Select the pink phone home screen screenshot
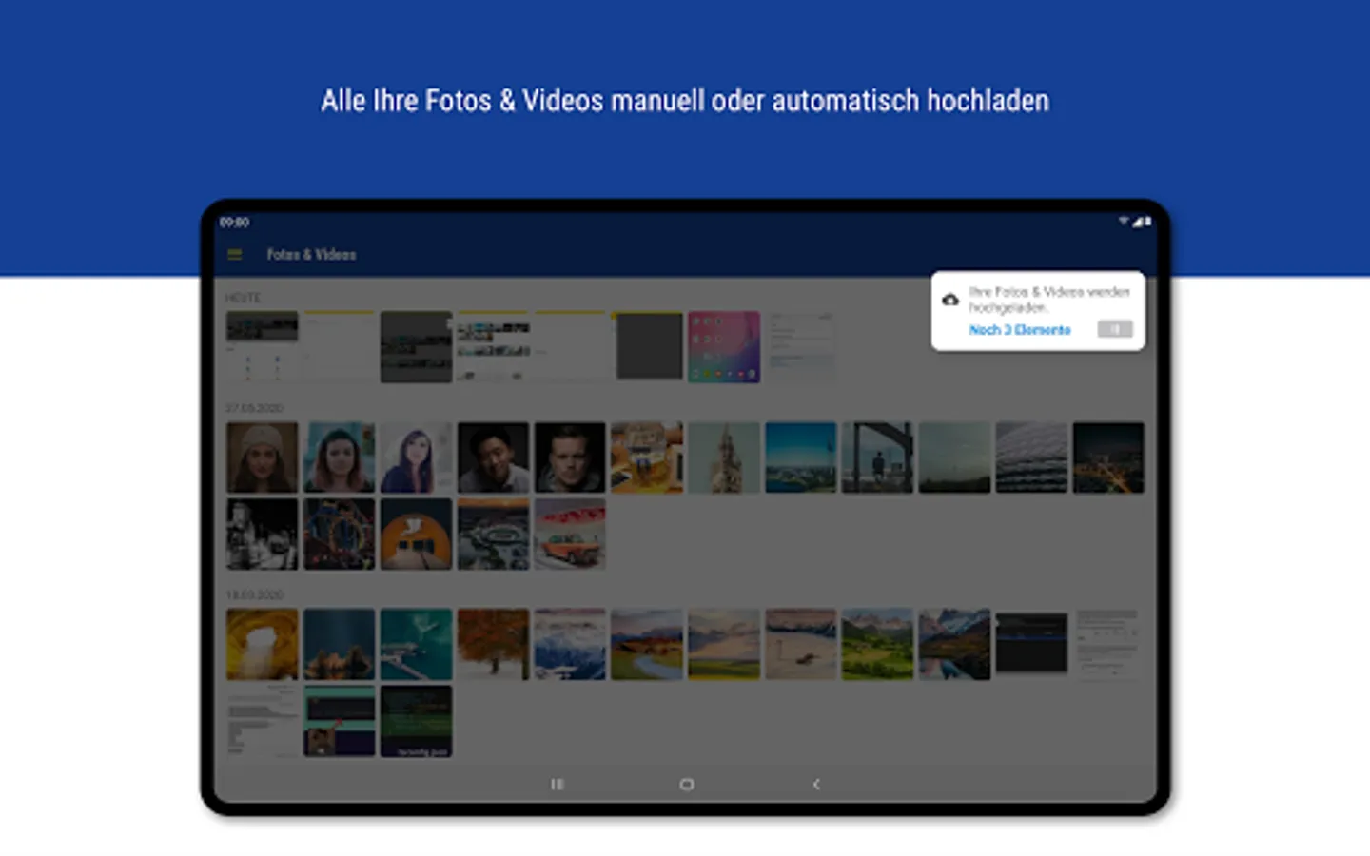 [x=723, y=346]
